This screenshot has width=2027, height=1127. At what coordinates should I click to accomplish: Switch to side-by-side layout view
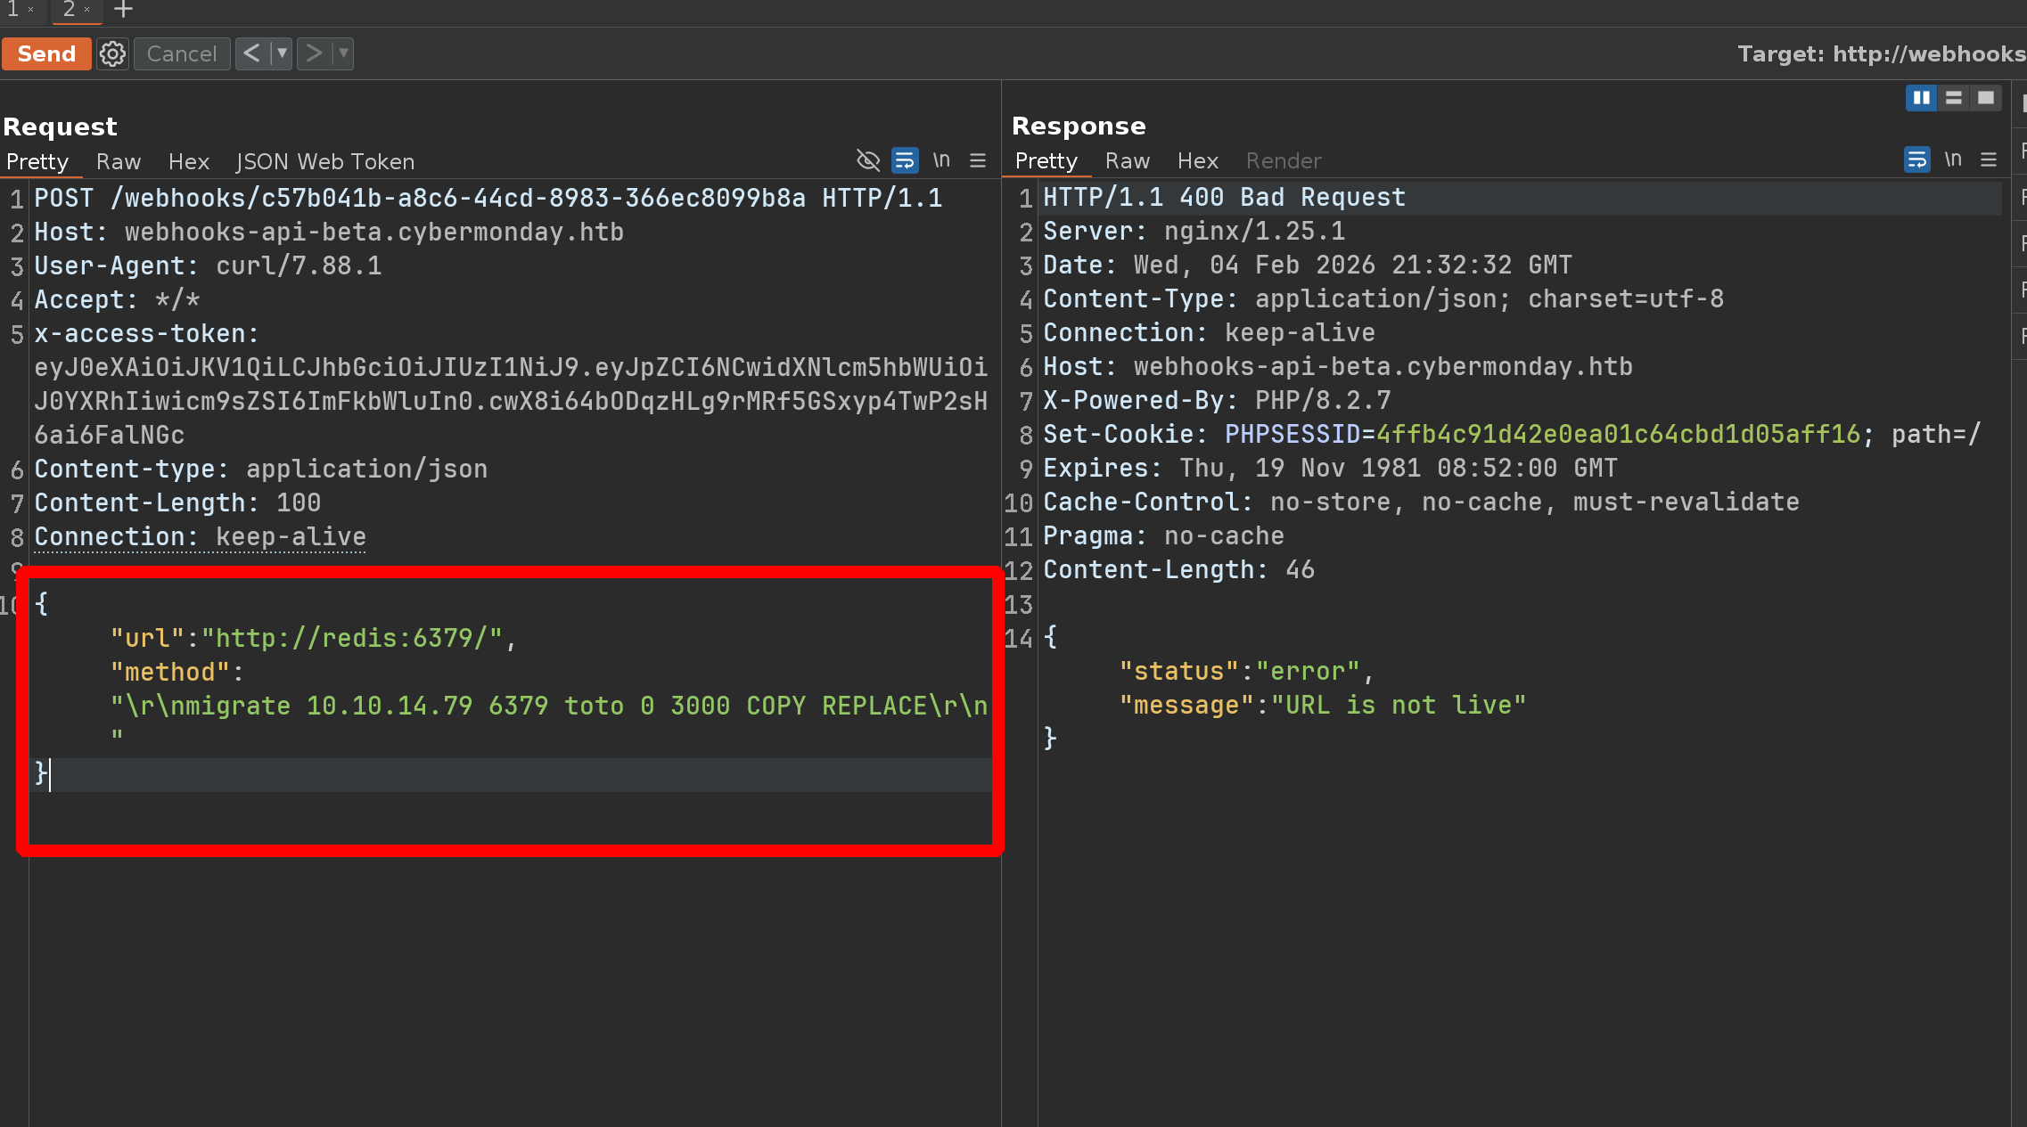(x=1921, y=98)
